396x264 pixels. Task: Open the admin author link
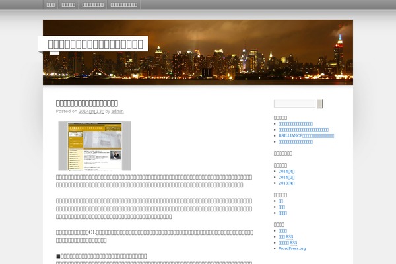click(117, 111)
